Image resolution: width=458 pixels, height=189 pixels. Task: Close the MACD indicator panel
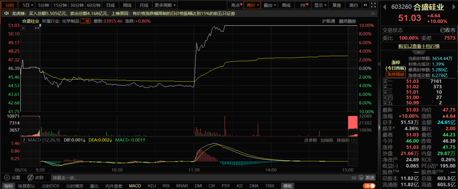coord(354,140)
